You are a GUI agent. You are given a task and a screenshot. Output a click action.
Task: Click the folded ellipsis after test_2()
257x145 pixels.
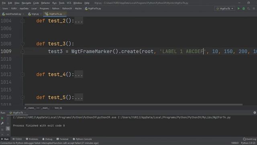[79, 21]
